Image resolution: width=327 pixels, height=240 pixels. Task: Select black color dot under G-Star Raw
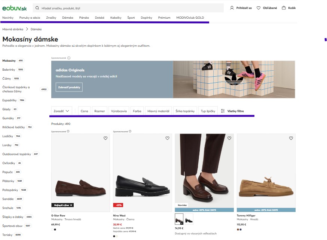pyautogui.click(x=55, y=230)
